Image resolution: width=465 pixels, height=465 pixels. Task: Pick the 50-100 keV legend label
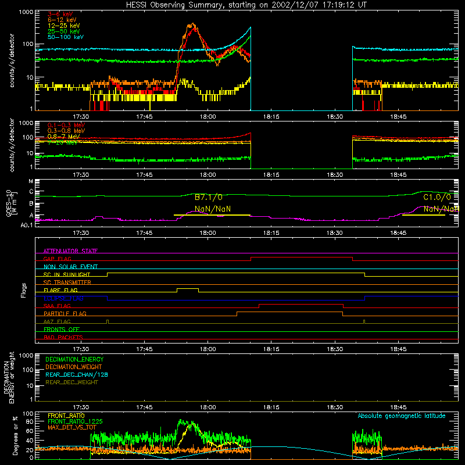pos(66,37)
